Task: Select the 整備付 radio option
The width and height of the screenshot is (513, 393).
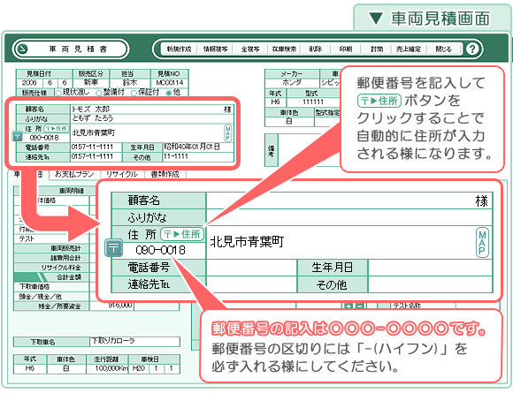Action: click(x=99, y=93)
